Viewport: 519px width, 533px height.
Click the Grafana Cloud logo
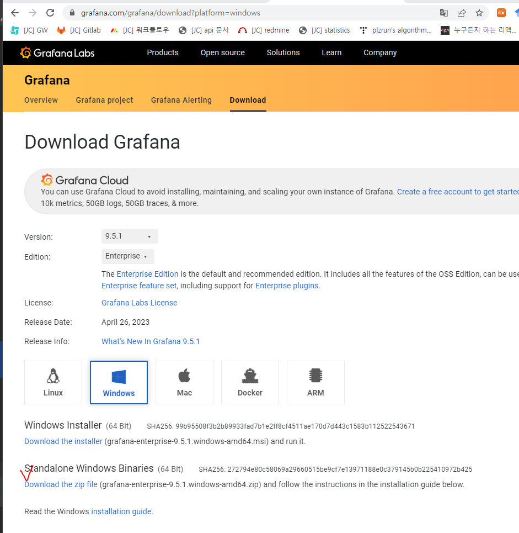click(x=84, y=180)
